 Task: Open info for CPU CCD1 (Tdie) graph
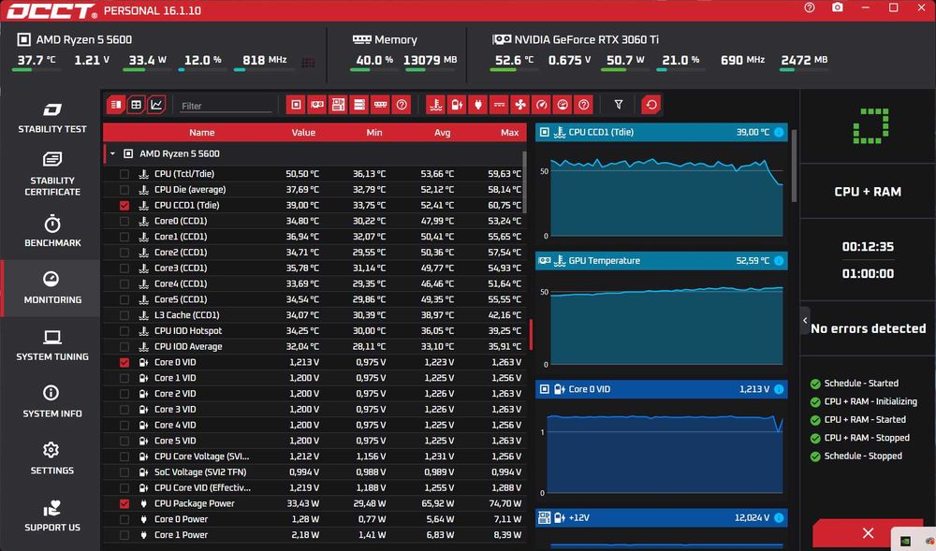point(779,133)
